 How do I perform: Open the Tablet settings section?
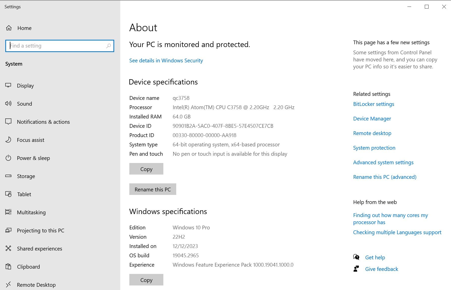coord(24,194)
